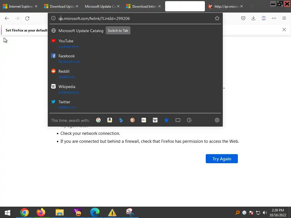Click the Try Again button
The height and width of the screenshot is (218, 291).
pyautogui.click(x=222, y=159)
